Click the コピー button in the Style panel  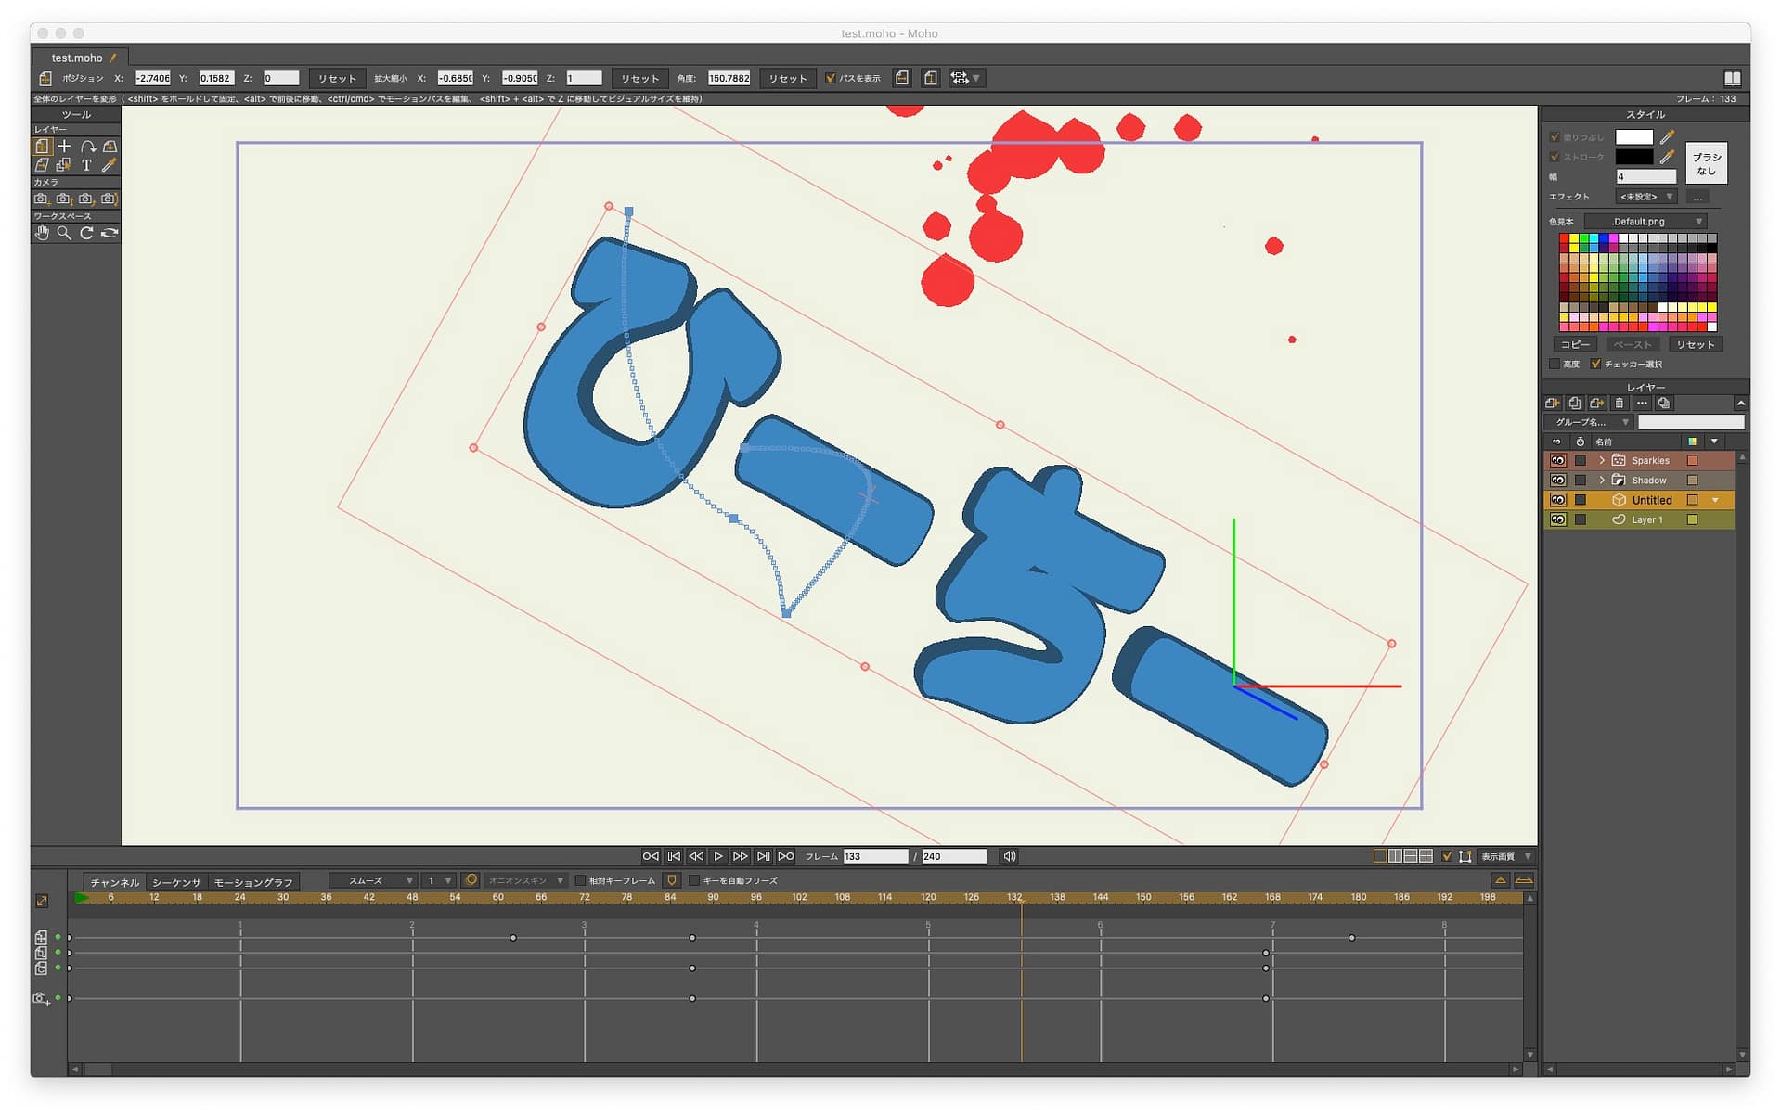point(1575,344)
